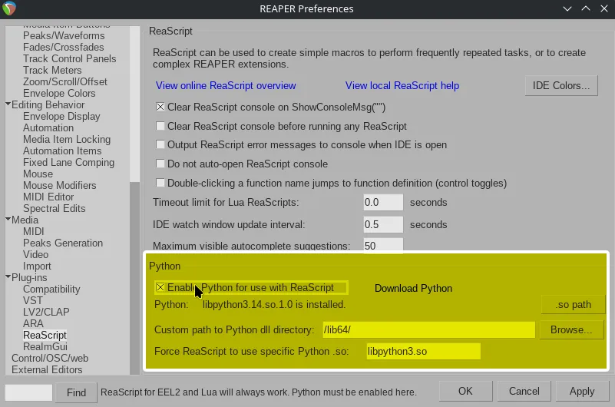Click Force ReaScript specific Python .so field
Screen dimensions: 615x407
[x=424, y=351]
